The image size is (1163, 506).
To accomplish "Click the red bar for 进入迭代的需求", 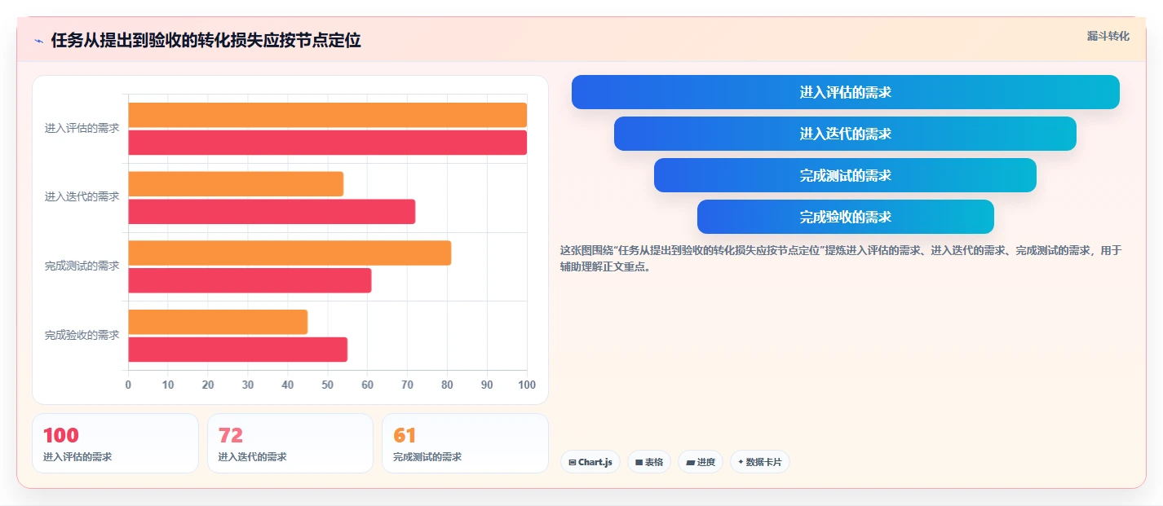I will [272, 212].
